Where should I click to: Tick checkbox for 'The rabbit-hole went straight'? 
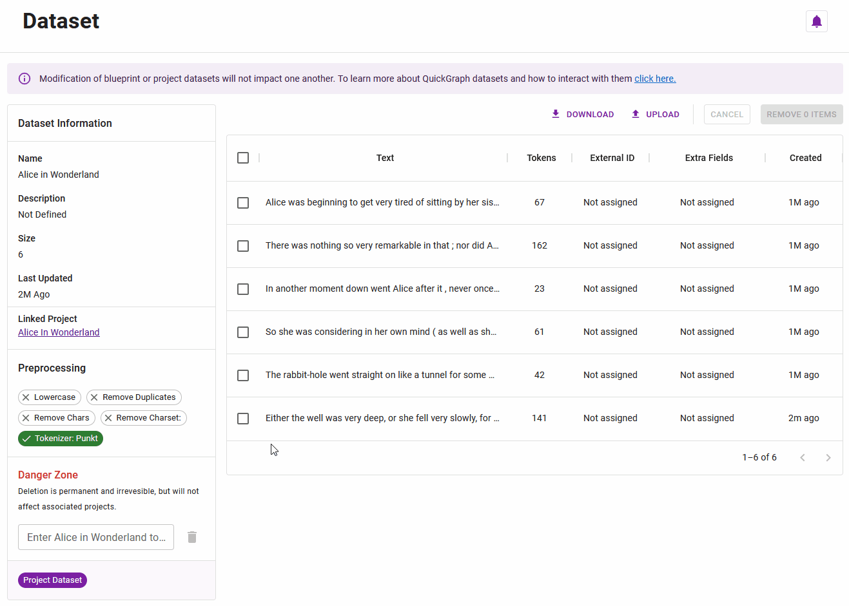click(x=243, y=375)
